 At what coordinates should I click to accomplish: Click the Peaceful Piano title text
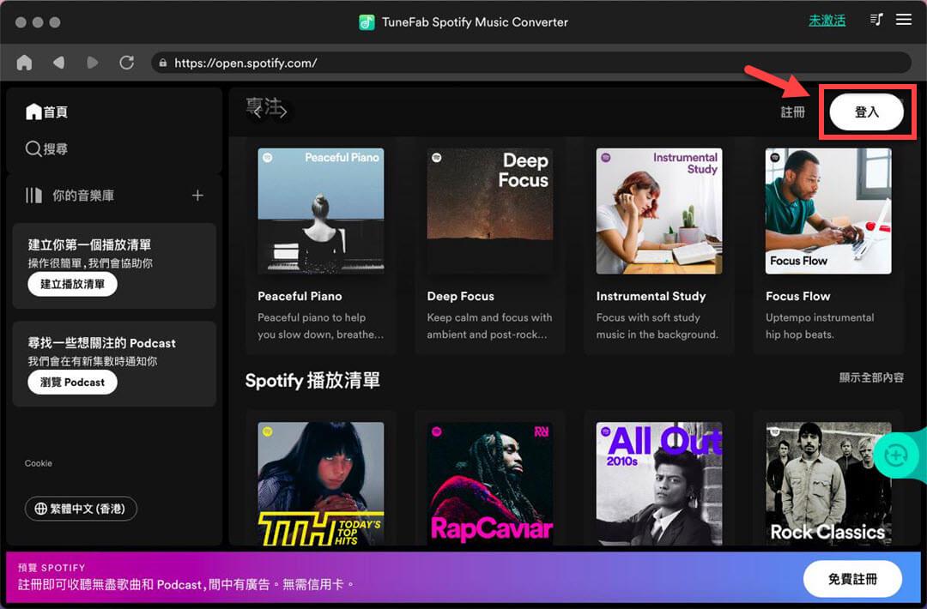pyautogui.click(x=300, y=296)
